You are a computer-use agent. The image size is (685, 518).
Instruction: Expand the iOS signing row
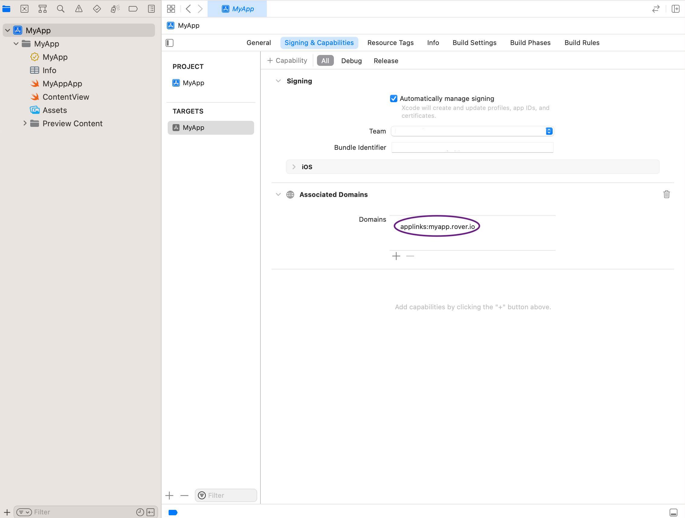pyautogui.click(x=294, y=167)
